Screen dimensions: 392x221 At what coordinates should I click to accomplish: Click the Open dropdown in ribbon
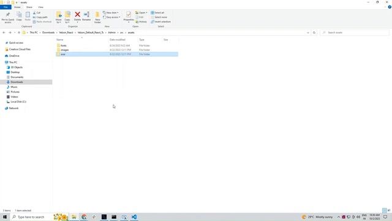141,13
